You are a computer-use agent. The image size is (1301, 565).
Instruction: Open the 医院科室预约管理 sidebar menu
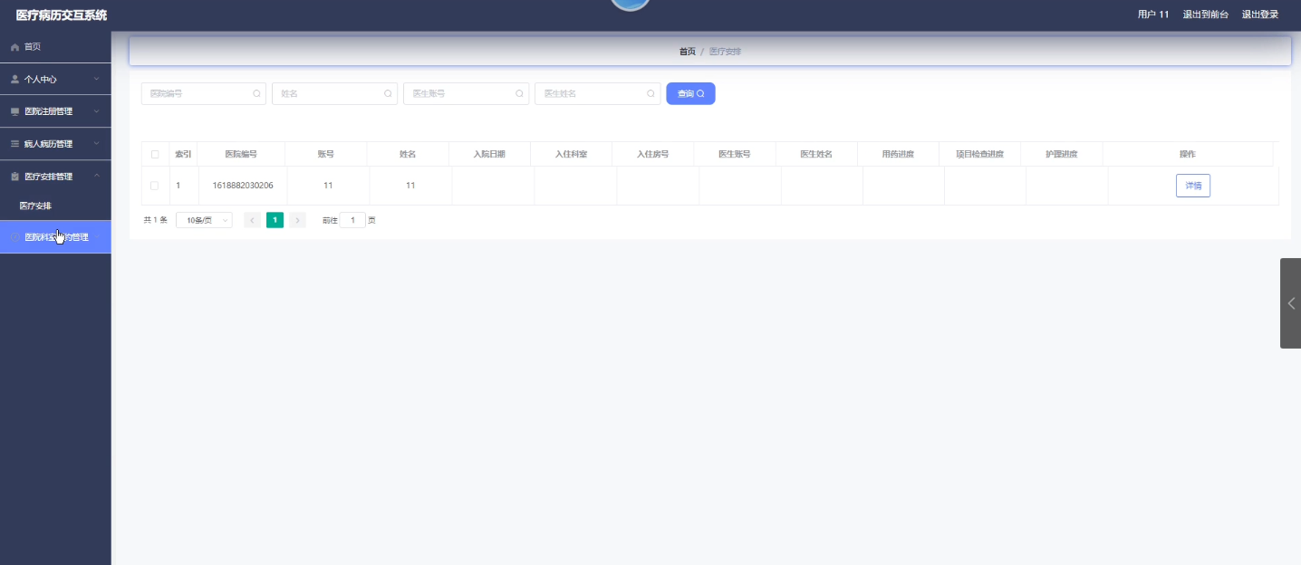pyautogui.click(x=55, y=237)
